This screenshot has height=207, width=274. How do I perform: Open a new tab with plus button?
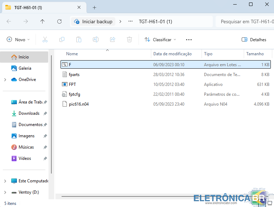(x=94, y=7)
